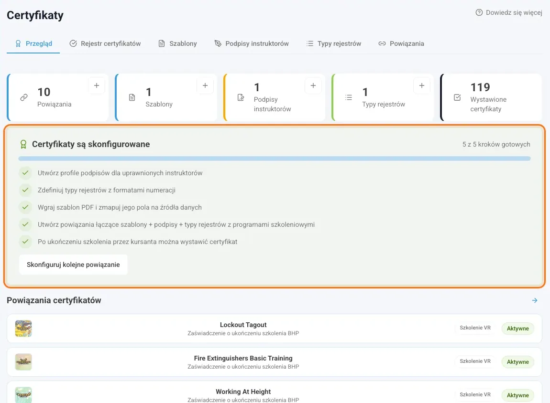550x403 pixels.
Task: Click the Working At Height thumbnail
Action: (23, 395)
